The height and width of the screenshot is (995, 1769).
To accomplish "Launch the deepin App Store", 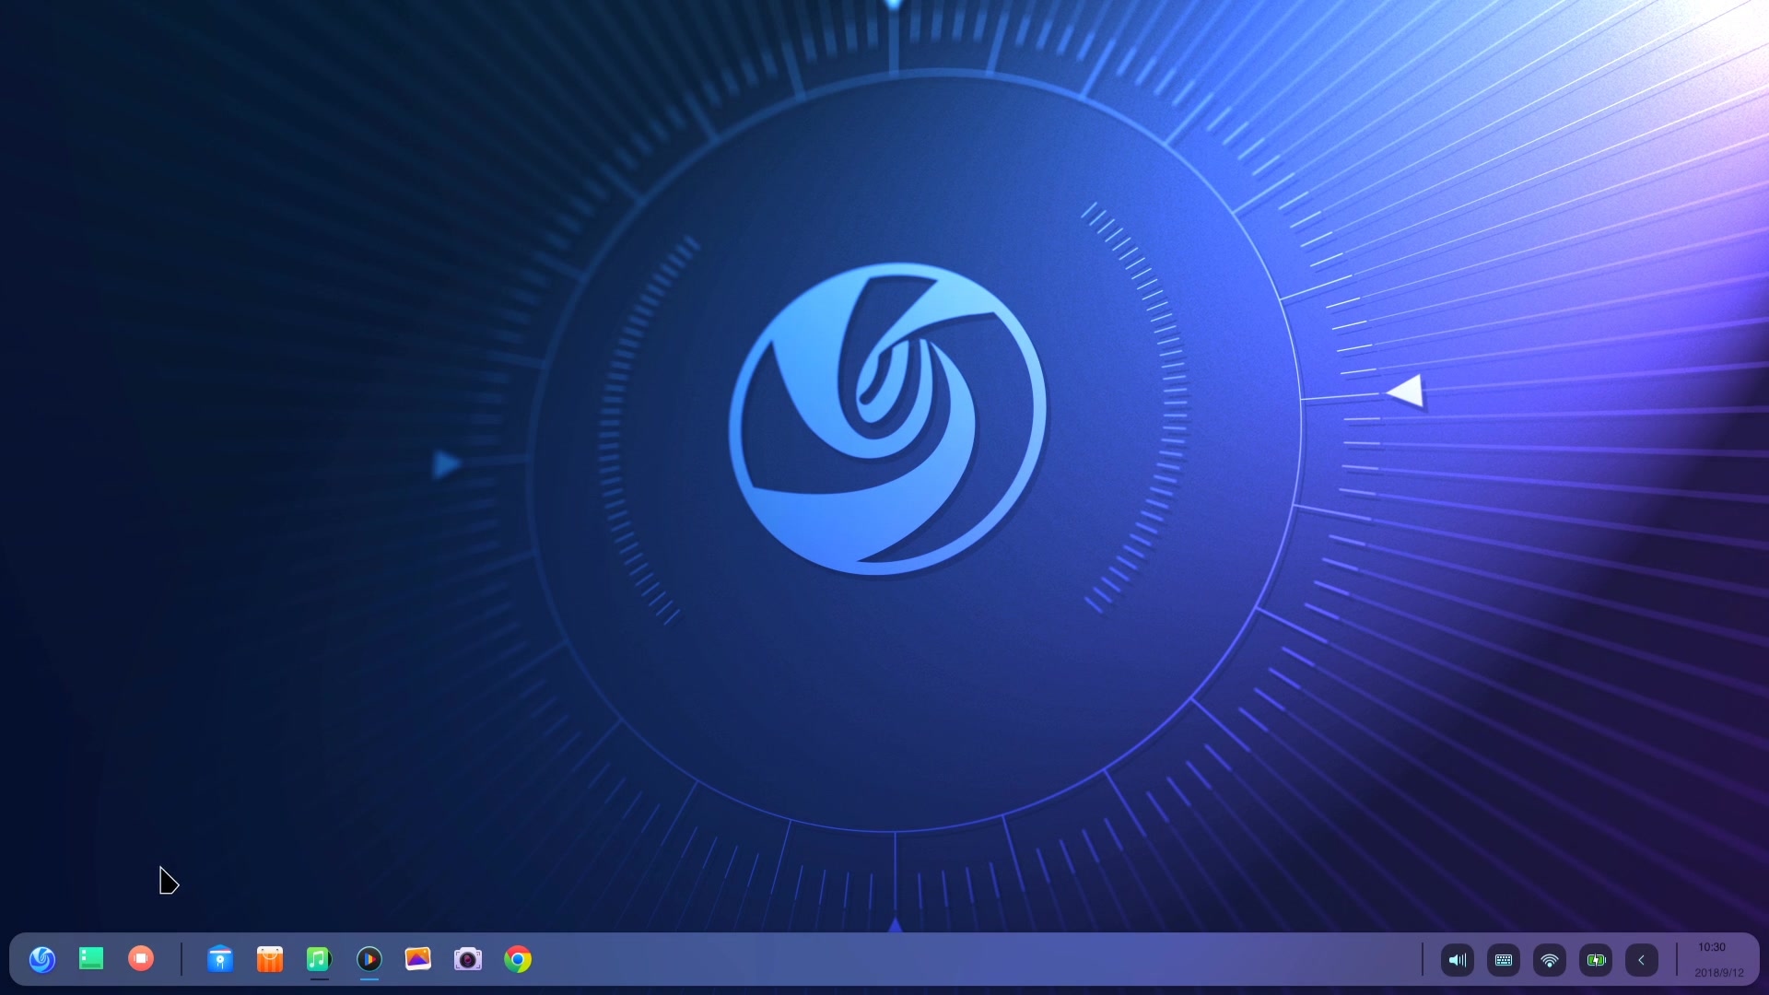I will (x=270, y=959).
